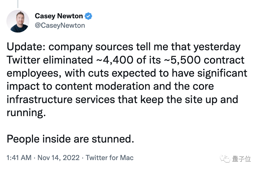Click Casey Newton's profile avatar photo
The height and width of the screenshot is (170, 259).
18,21
